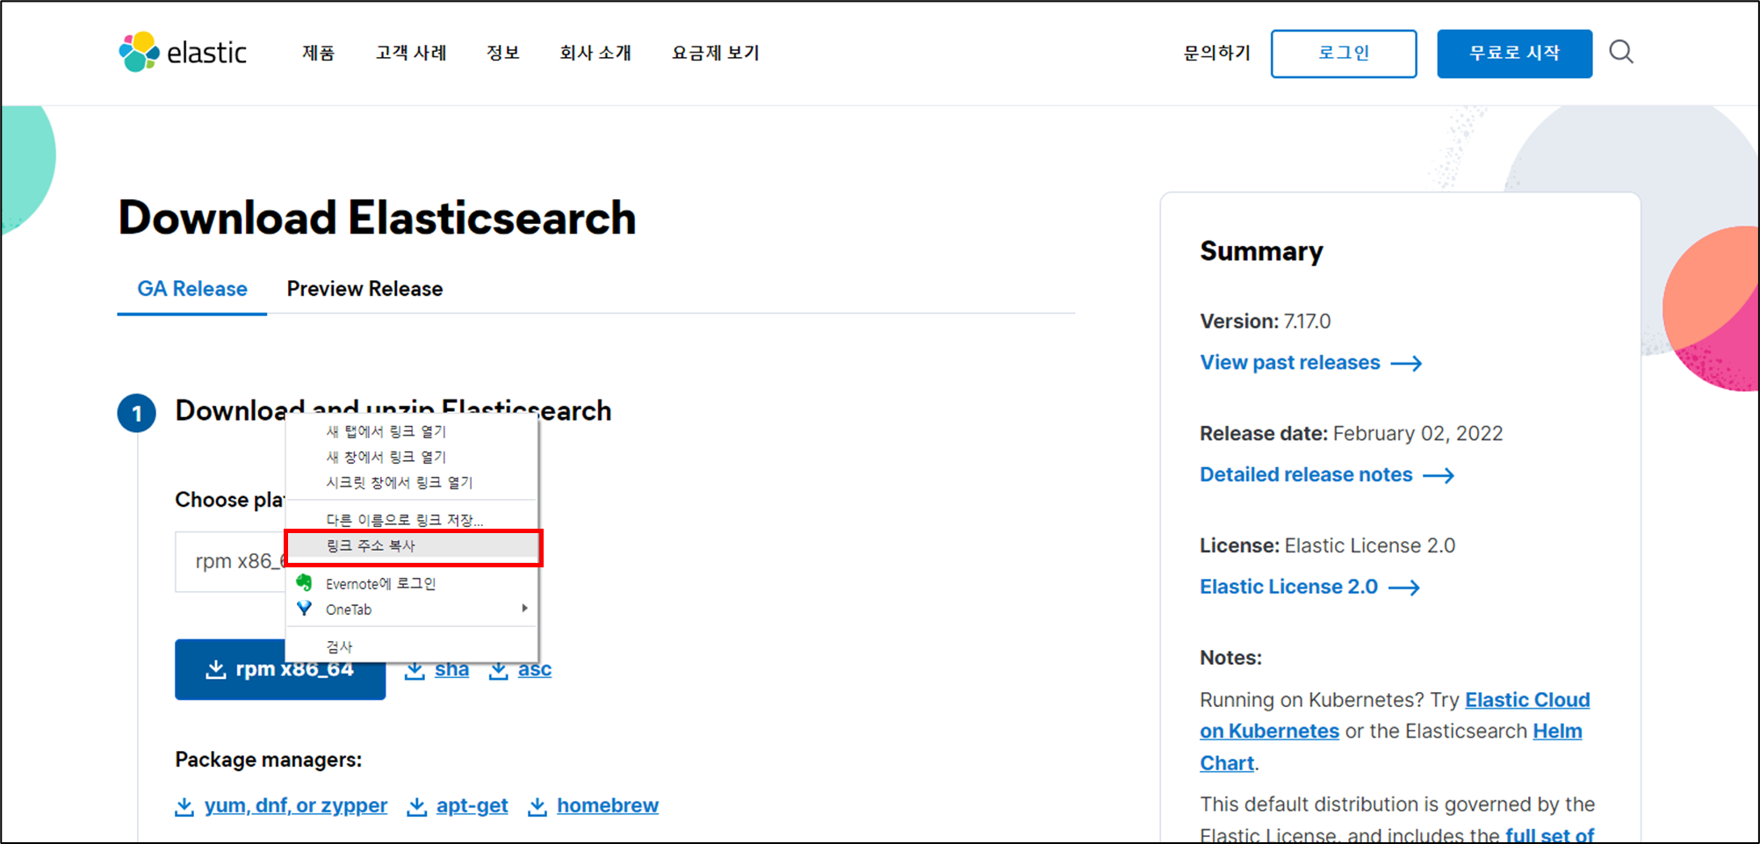Select 검사 in the context menu
Viewport: 1760px width, 844px height.
tap(412, 646)
